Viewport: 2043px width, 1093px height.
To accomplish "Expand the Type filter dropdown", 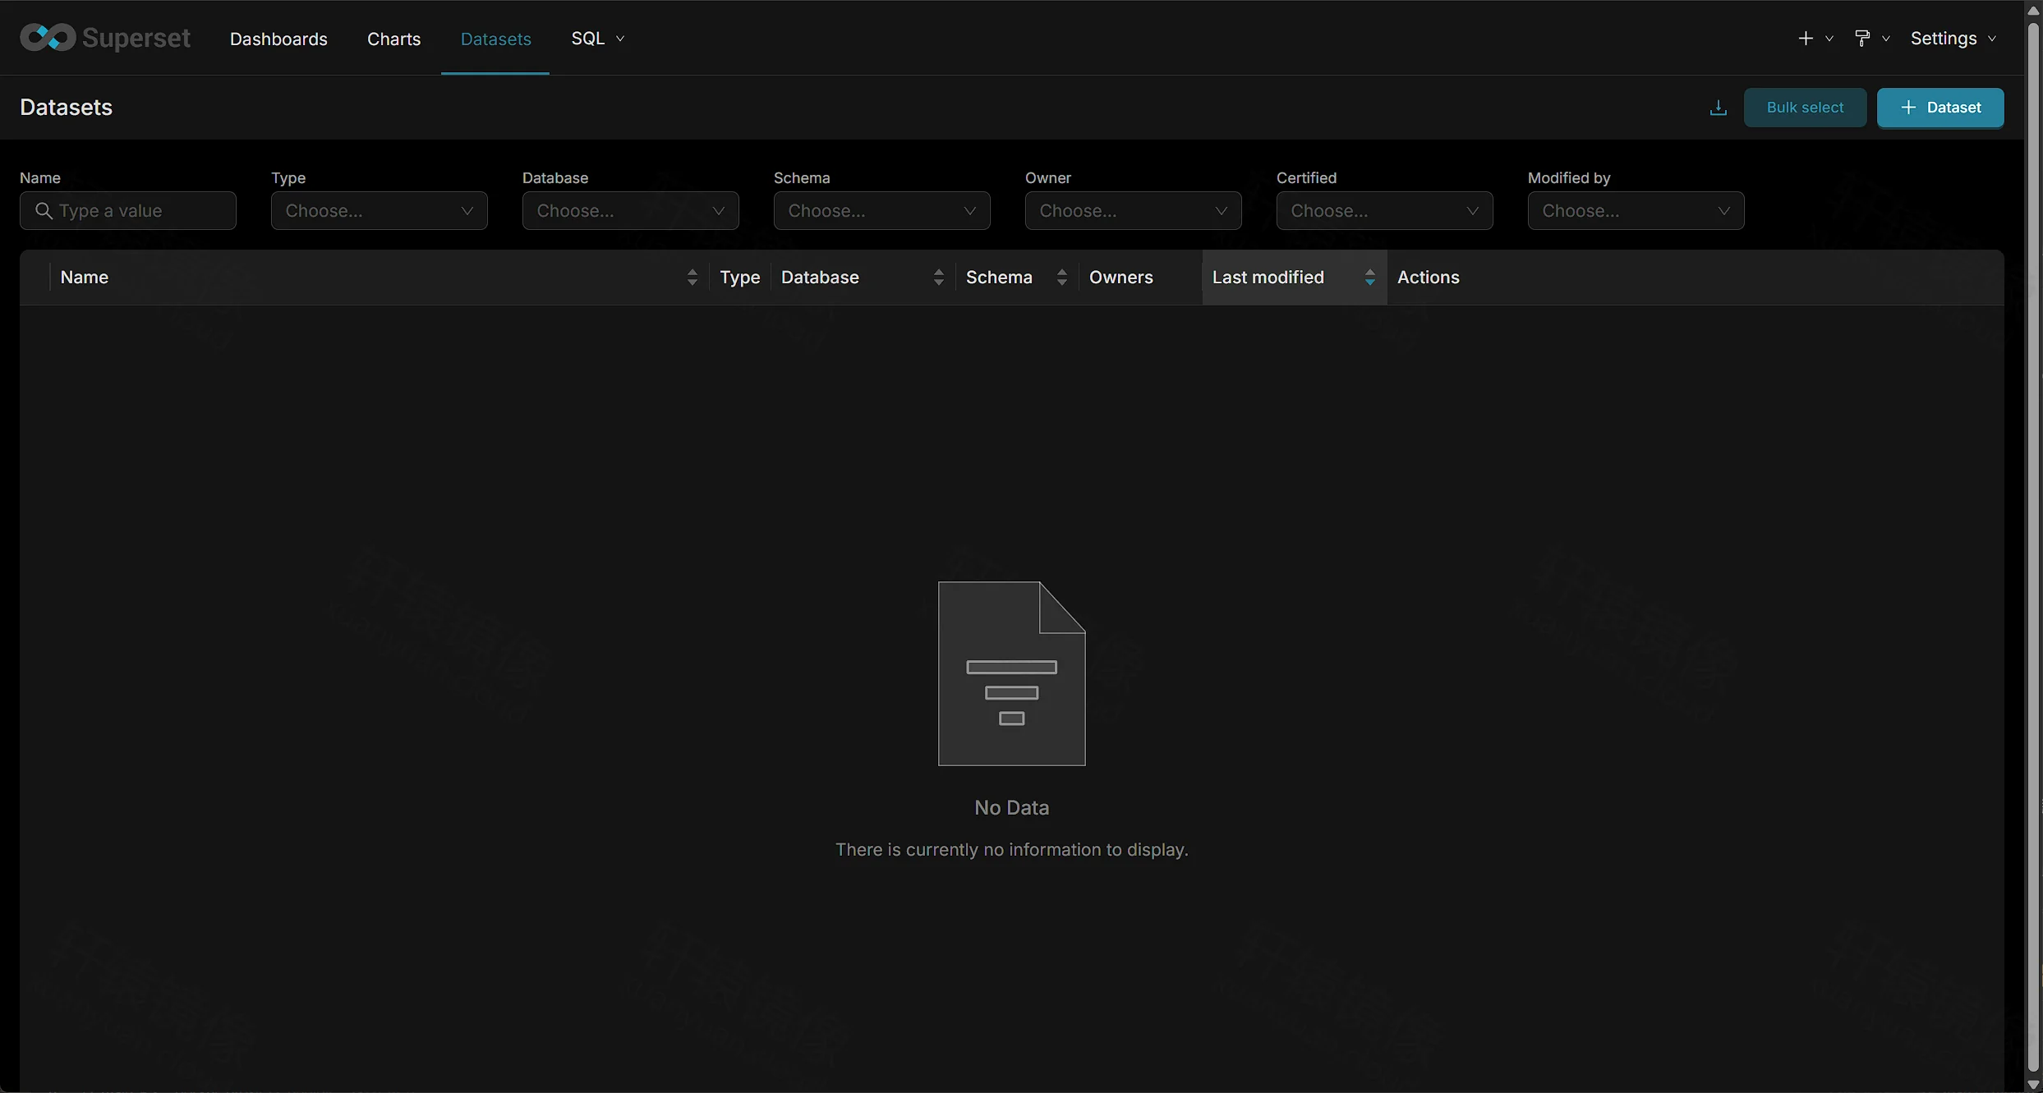I will point(380,211).
